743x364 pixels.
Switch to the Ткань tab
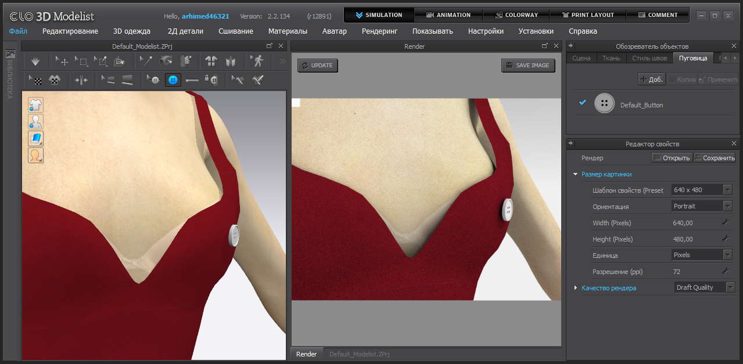[611, 58]
